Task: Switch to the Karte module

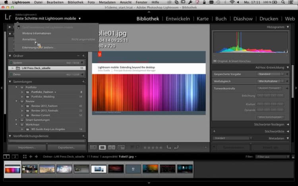Action: click(203, 19)
